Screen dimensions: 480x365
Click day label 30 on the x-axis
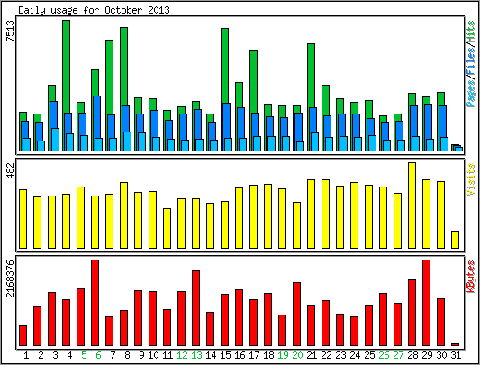pos(440,355)
